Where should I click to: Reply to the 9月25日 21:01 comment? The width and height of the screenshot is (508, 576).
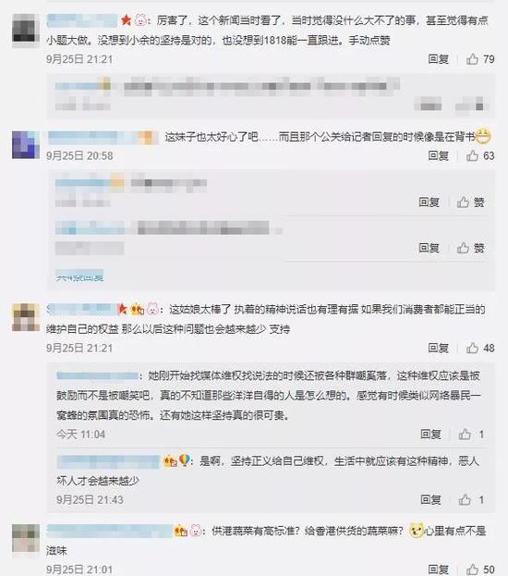tap(438, 569)
